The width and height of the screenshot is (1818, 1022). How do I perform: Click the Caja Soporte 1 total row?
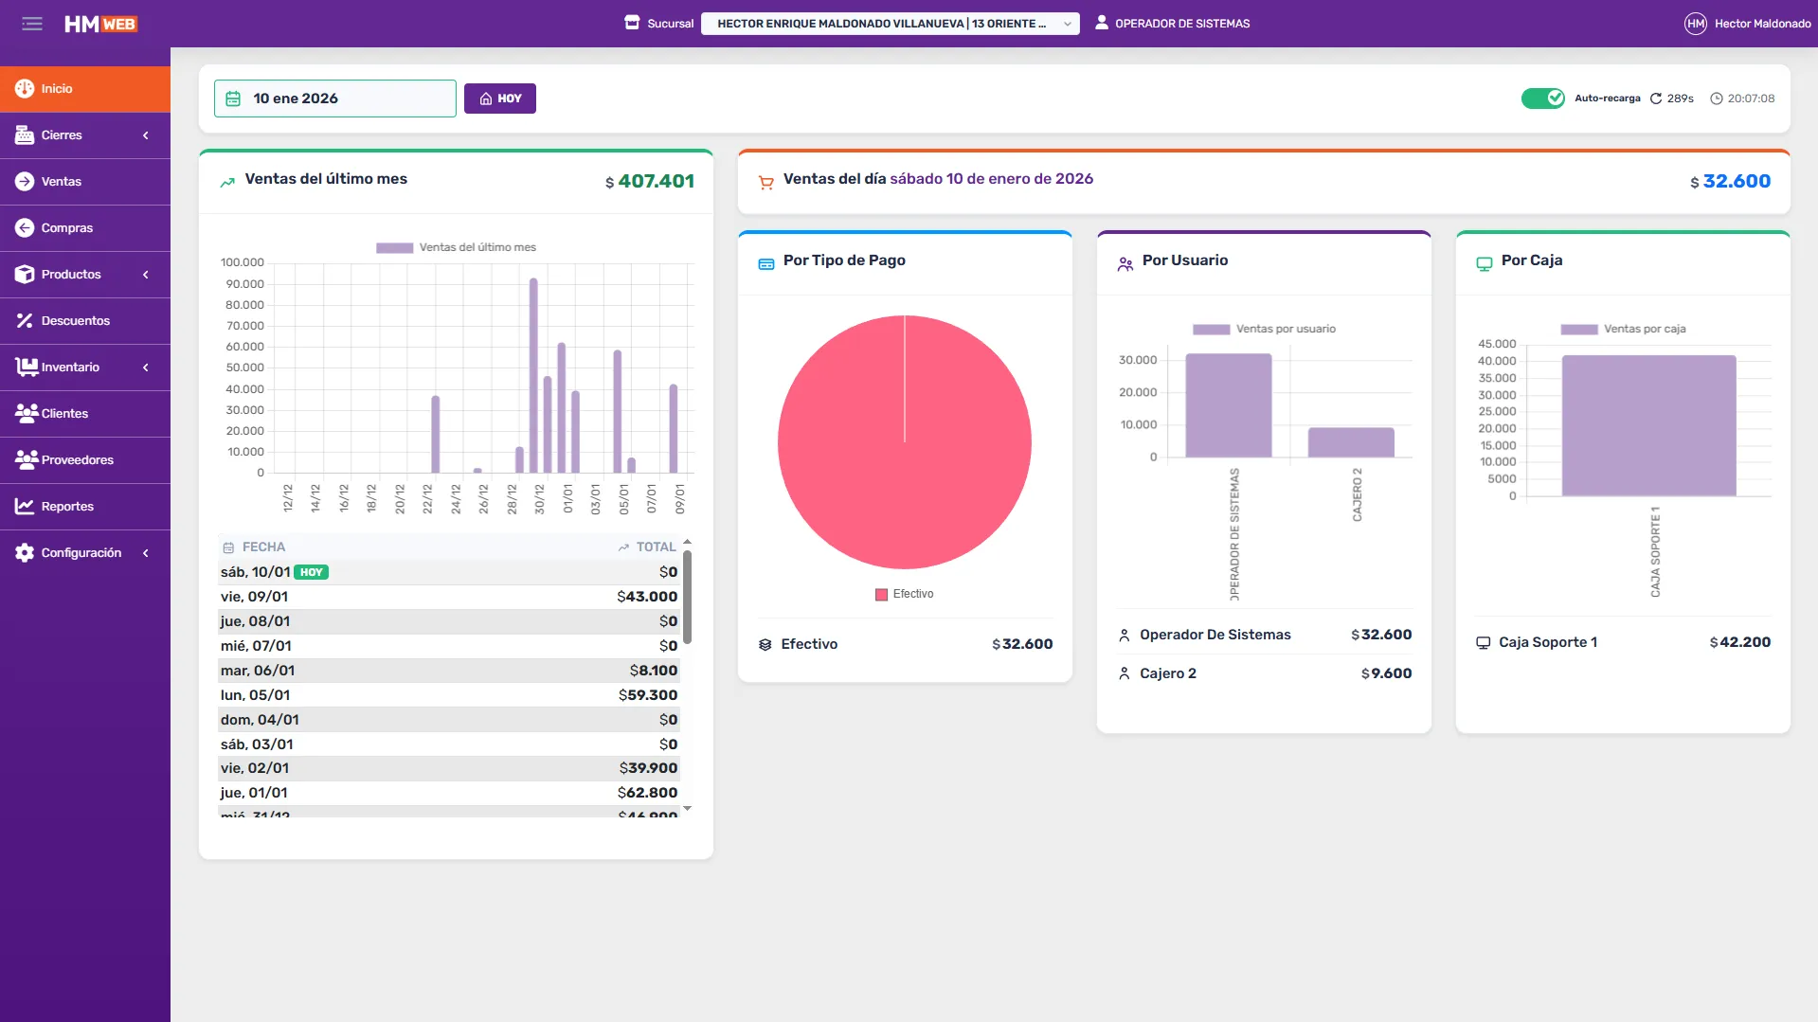tap(1623, 642)
